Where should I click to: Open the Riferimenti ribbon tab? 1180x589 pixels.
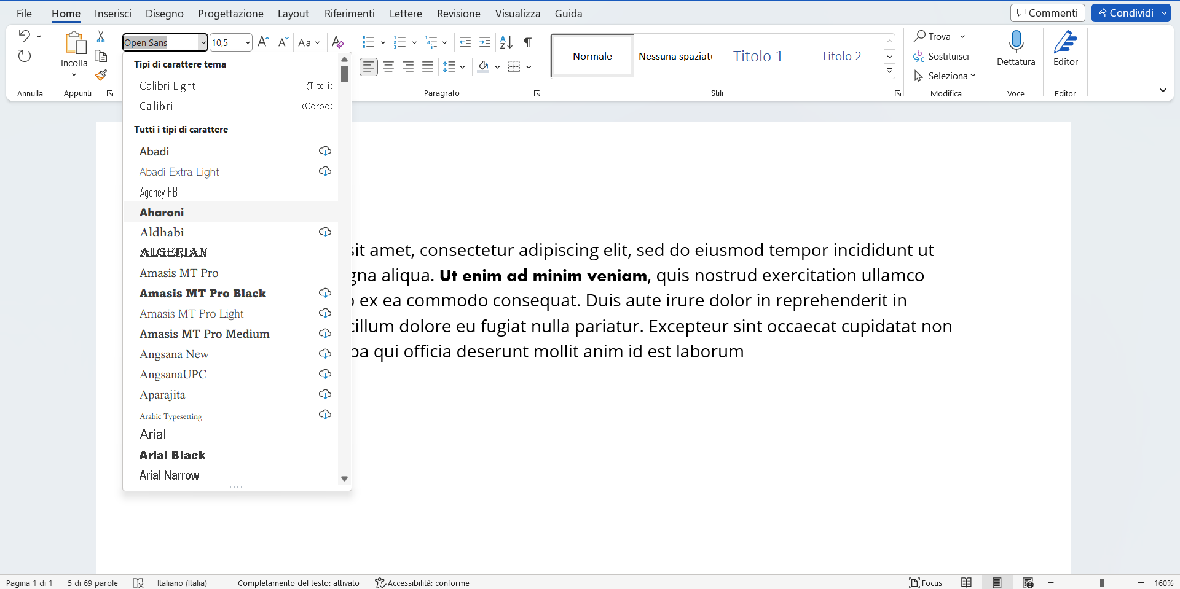[x=349, y=13]
